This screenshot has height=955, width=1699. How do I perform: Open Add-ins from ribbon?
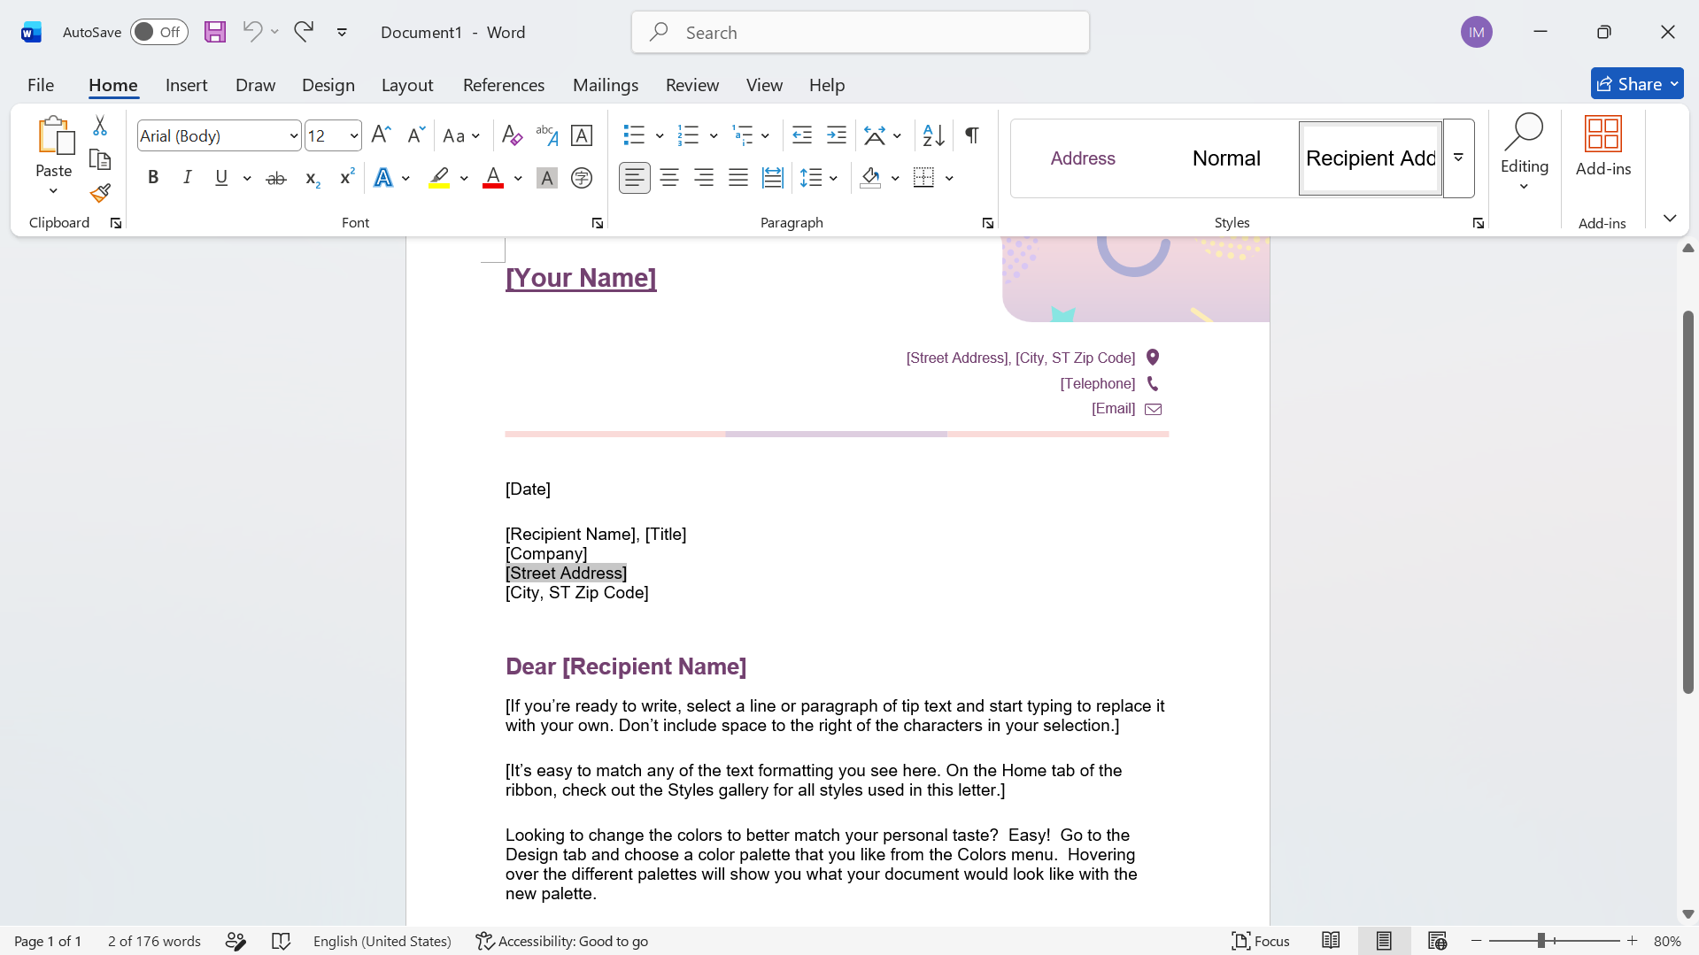[1603, 147]
